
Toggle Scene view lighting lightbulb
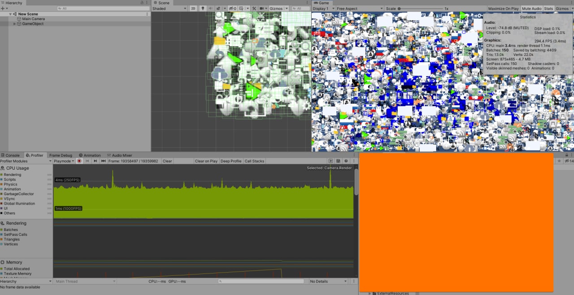[202, 9]
